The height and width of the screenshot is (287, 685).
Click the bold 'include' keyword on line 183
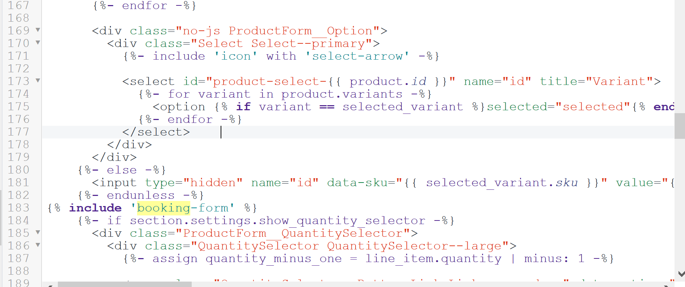95,208
